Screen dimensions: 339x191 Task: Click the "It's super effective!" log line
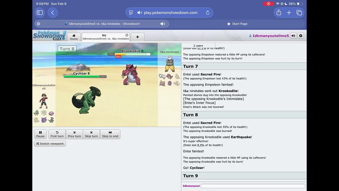[x=196, y=141]
